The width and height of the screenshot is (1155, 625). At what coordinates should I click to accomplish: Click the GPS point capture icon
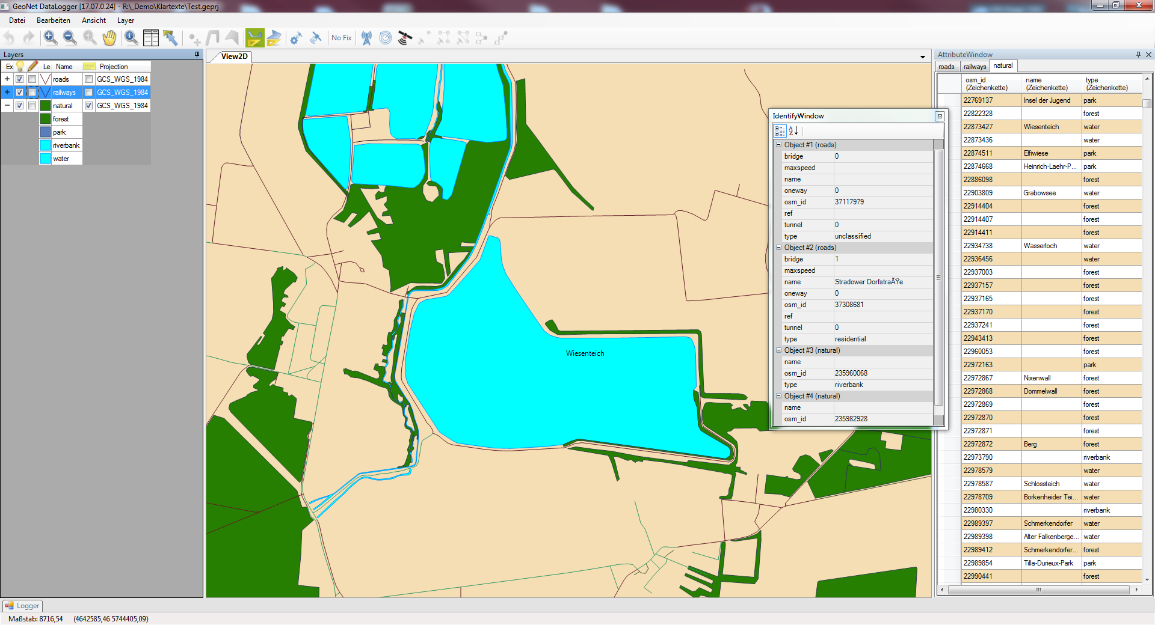(424, 38)
